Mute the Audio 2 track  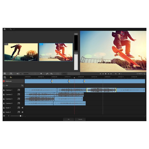22,112
